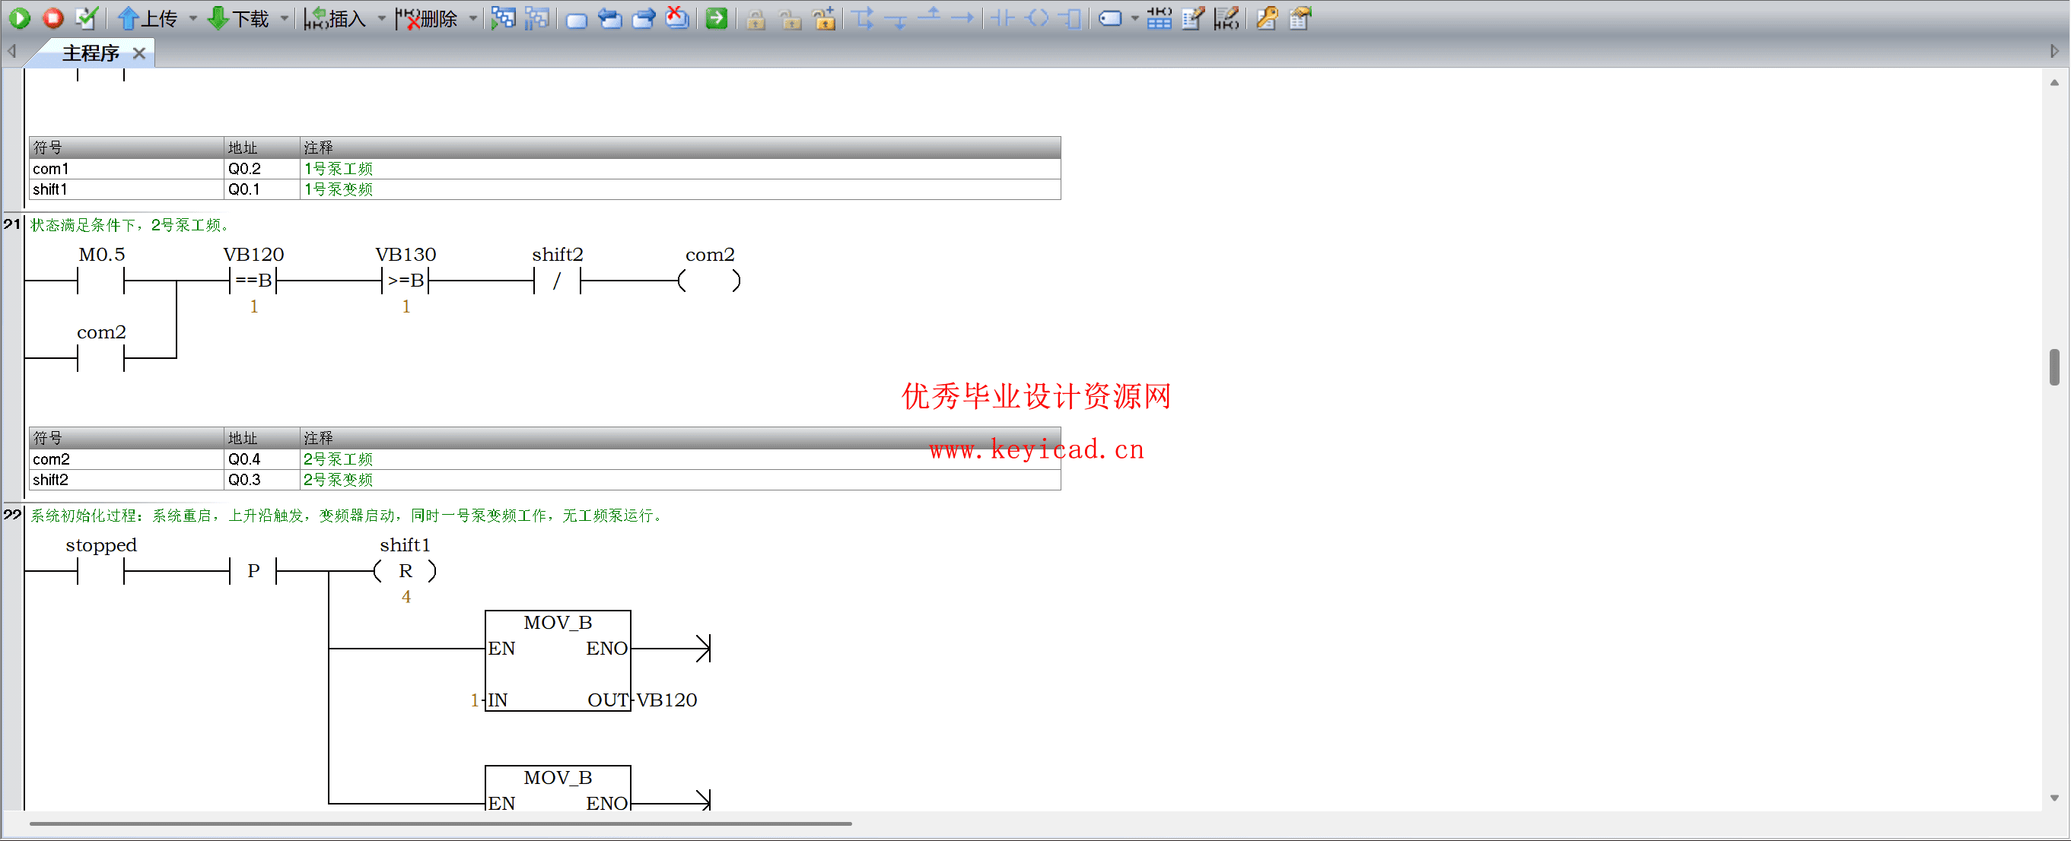Open the 上传 dropdown arrow
Image resolution: width=2071 pixels, height=841 pixels.
[193, 17]
